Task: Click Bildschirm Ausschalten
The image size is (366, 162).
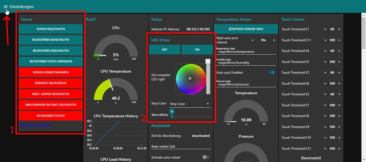Action: click(50, 40)
